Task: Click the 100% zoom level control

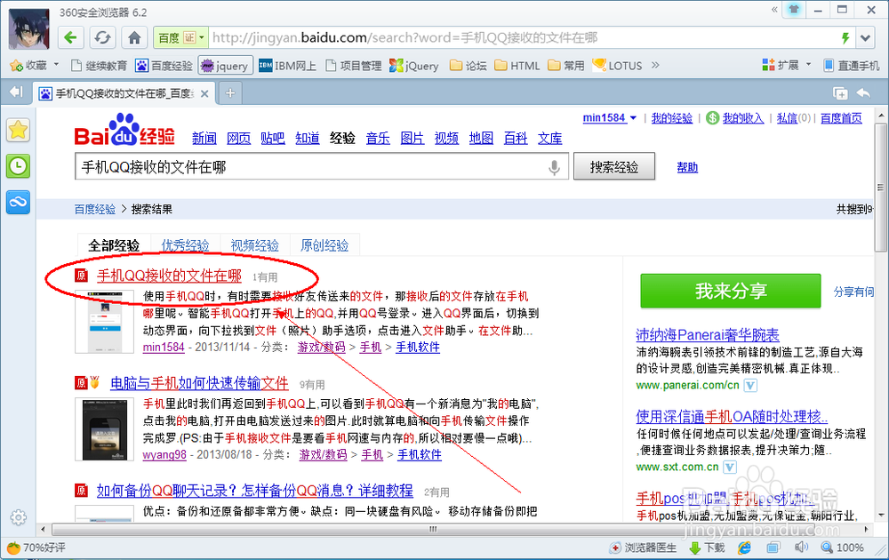Action: [843, 548]
